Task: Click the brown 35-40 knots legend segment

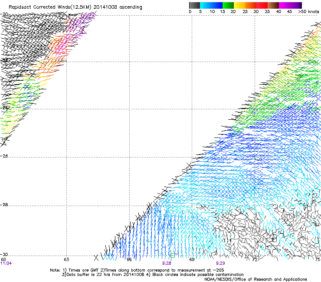Action: tap(273, 5)
